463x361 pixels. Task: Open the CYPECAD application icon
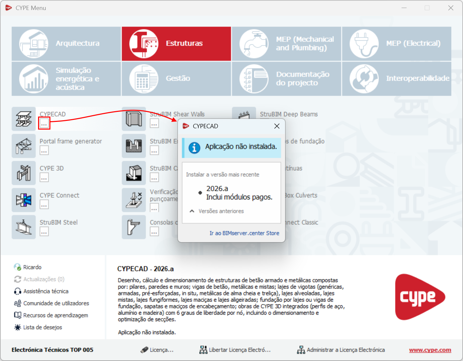coord(24,119)
